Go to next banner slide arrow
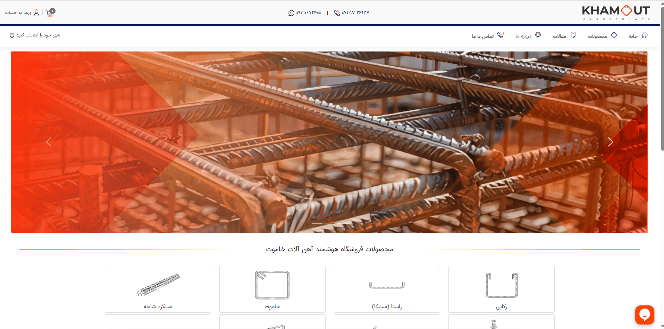Image resolution: width=664 pixels, height=329 pixels. pyautogui.click(x=610, y=142)
